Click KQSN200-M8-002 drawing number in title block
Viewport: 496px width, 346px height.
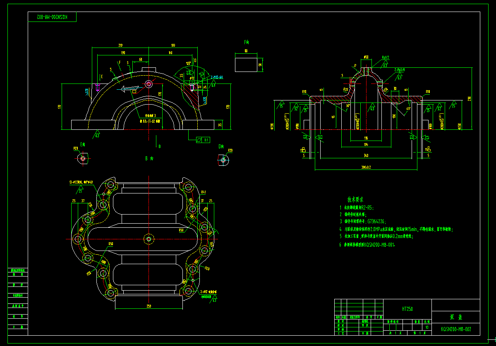click(456, 329)
